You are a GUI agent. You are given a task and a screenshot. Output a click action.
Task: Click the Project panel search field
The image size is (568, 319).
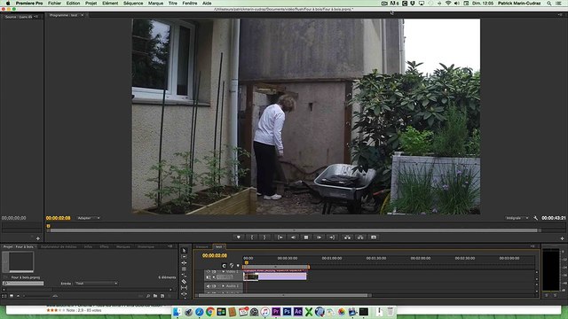[x=23, y=284]
